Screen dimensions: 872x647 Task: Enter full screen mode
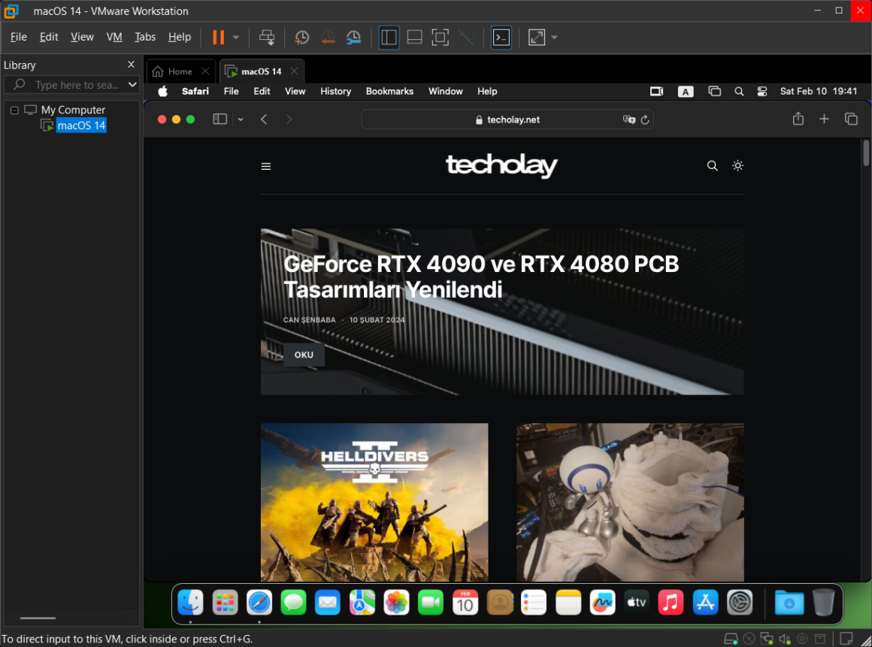(x=440, y=38)
